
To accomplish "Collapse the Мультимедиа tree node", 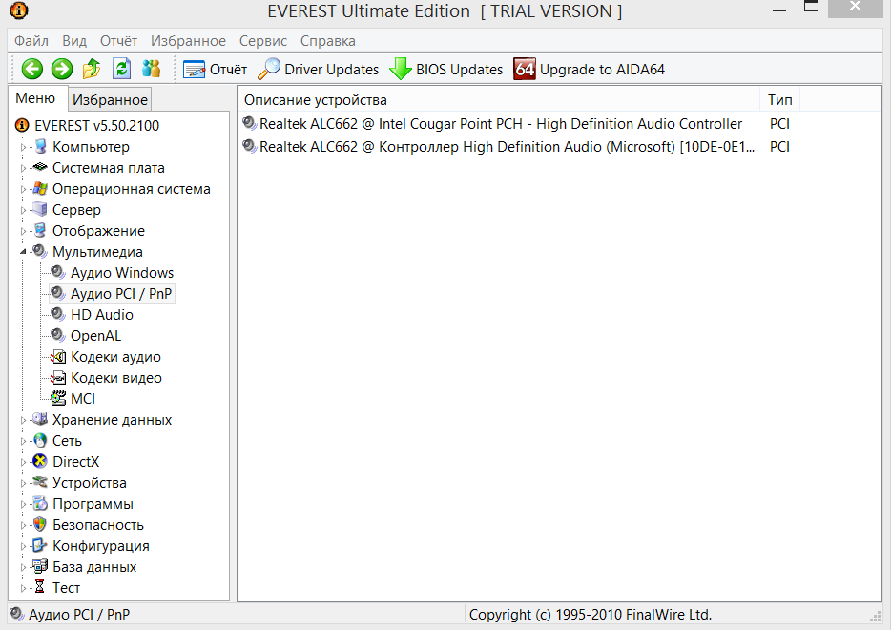I will coord(23,252).
